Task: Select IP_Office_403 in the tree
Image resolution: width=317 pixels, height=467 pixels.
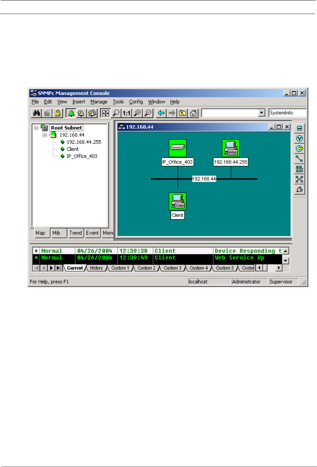Action: 82,156
